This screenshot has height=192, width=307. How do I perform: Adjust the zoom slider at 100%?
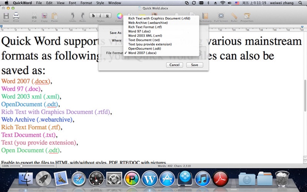tap(21, 166)
